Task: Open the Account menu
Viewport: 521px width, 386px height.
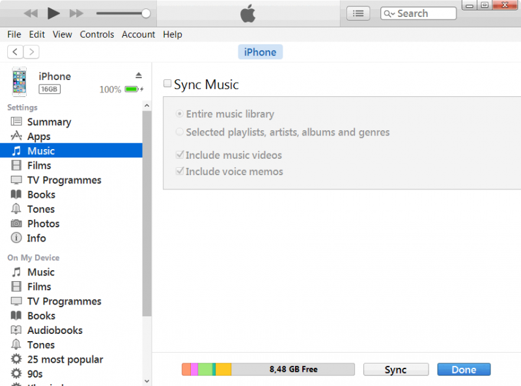Action: (138, 34)
